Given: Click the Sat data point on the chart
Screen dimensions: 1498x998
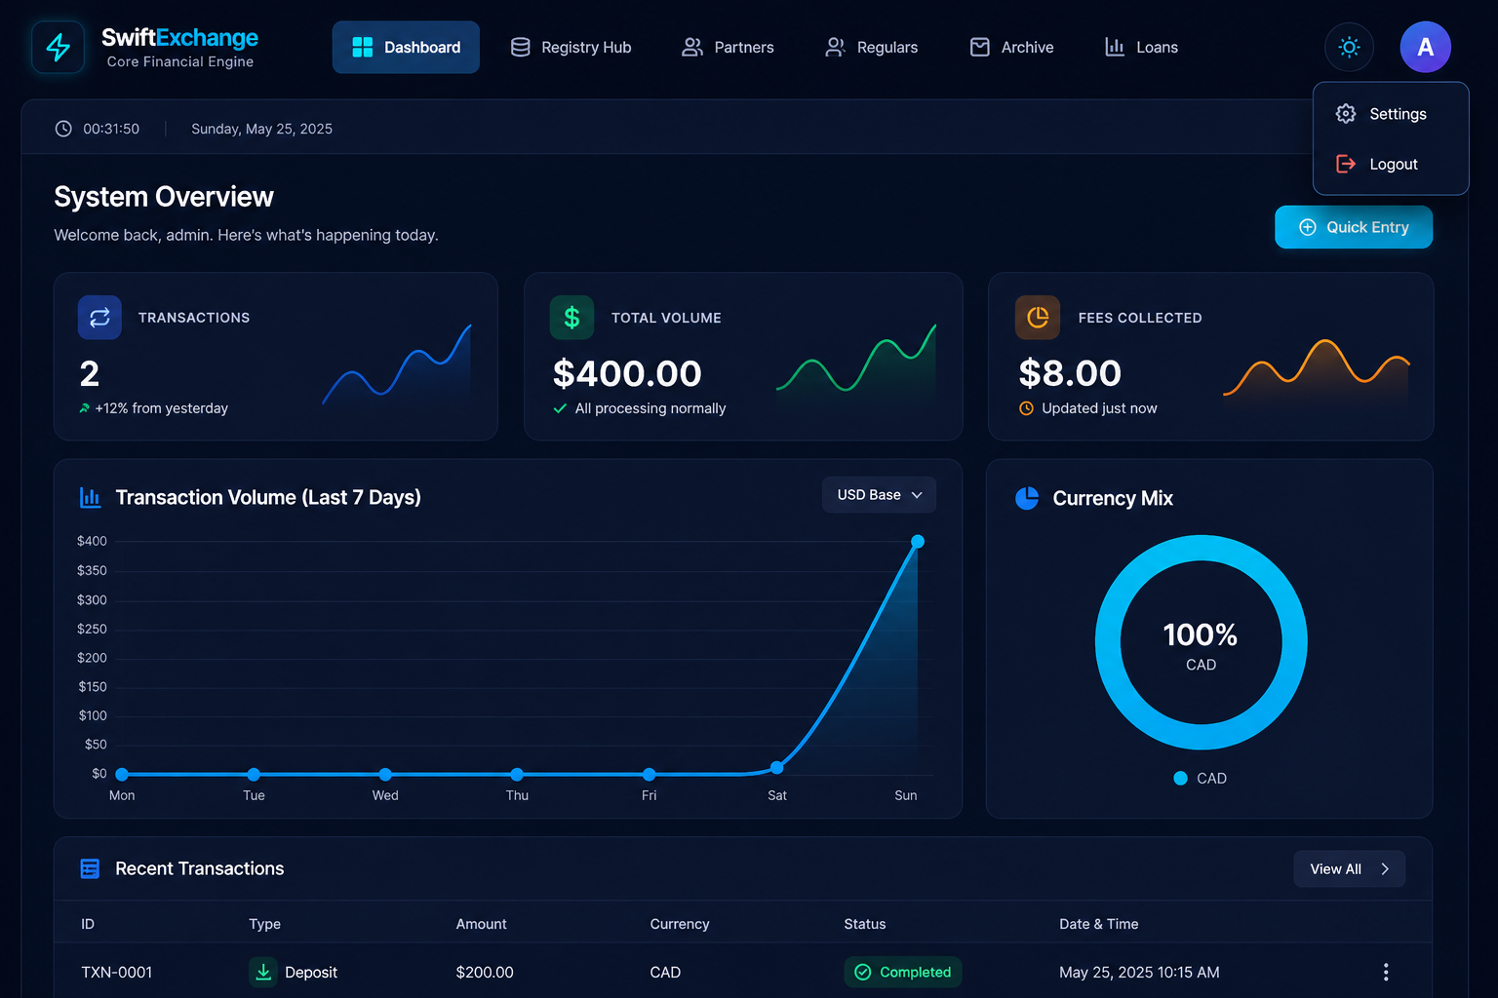Looking at the screenshot, I should (776, 767).
